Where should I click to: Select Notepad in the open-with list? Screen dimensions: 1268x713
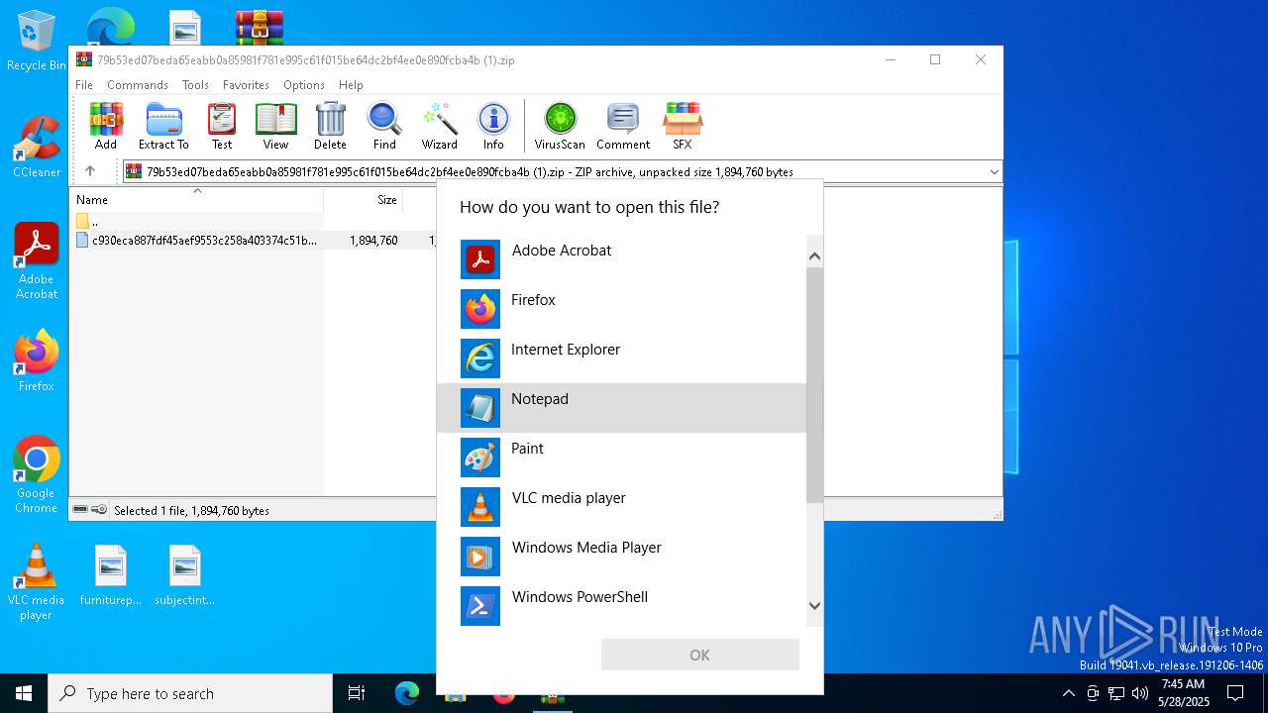click(x=622, y=408)
